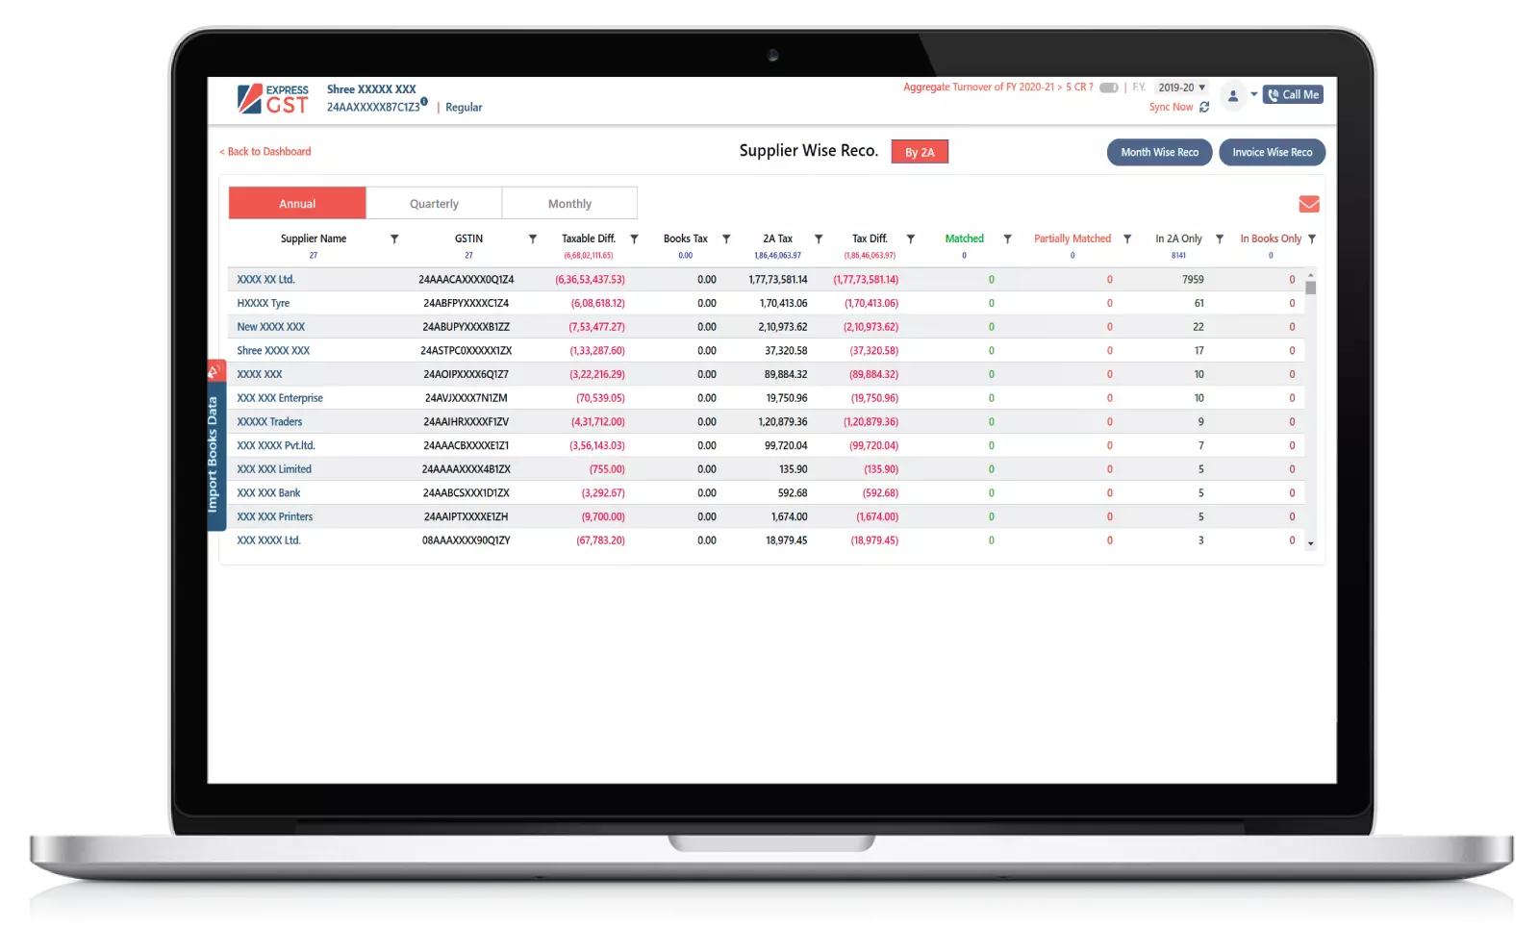The width and height of the screenshot is (1539, 928).
Task: Click the red email envelope icon
Action: coord(1308,204)
